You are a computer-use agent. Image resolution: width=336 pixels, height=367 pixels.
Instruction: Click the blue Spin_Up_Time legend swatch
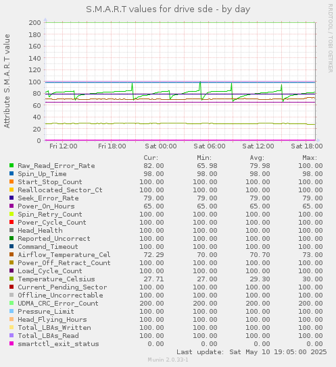coord(11,173)
